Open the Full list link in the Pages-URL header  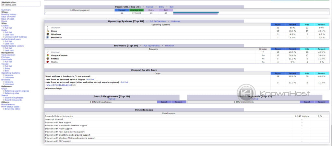point(150,7)
